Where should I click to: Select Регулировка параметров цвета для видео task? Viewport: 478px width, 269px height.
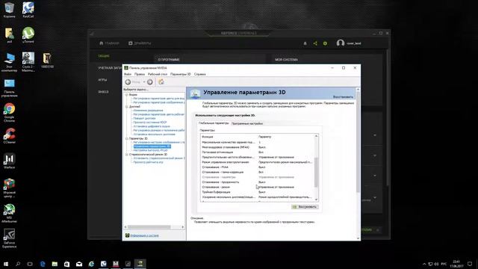(x=159, y=99)
